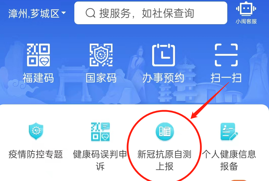Tap the 福建码 text label
The width and height of the screenshot is (269, 181).
pos(38,78)
